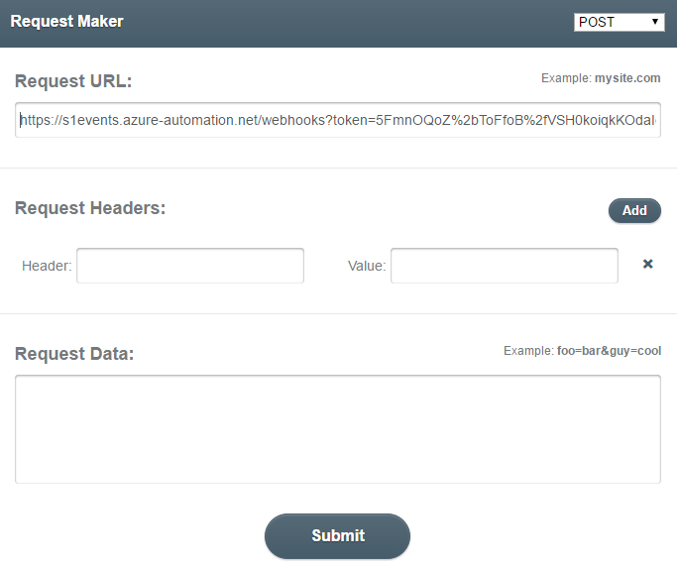Viewport: 677px width, 570px height.
Task: Click the 'Value:' field label
Action: 367,266
